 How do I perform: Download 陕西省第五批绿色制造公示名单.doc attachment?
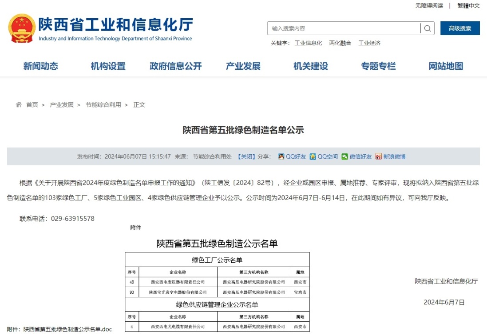pos(67,329)
